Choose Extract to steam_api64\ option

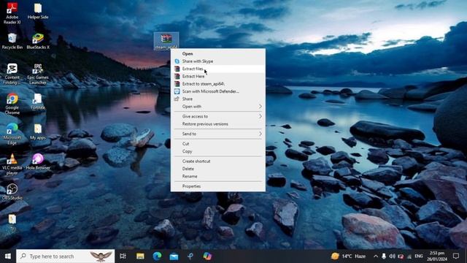pyautogui.click(x=218, y=84)
